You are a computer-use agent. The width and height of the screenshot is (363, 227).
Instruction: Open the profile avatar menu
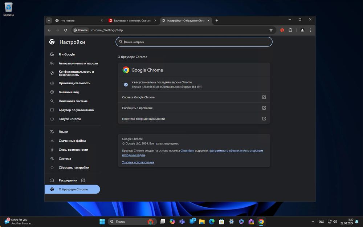pyautogui.click(x=302, y=30)
